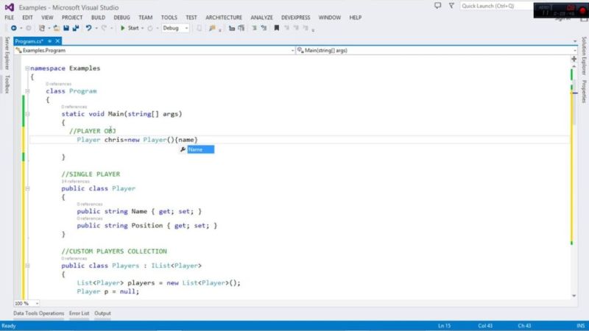Open the document tabs overflow dropdown arrow
Image resolution: width=589 pixels, height=331 pixels.
575,41
